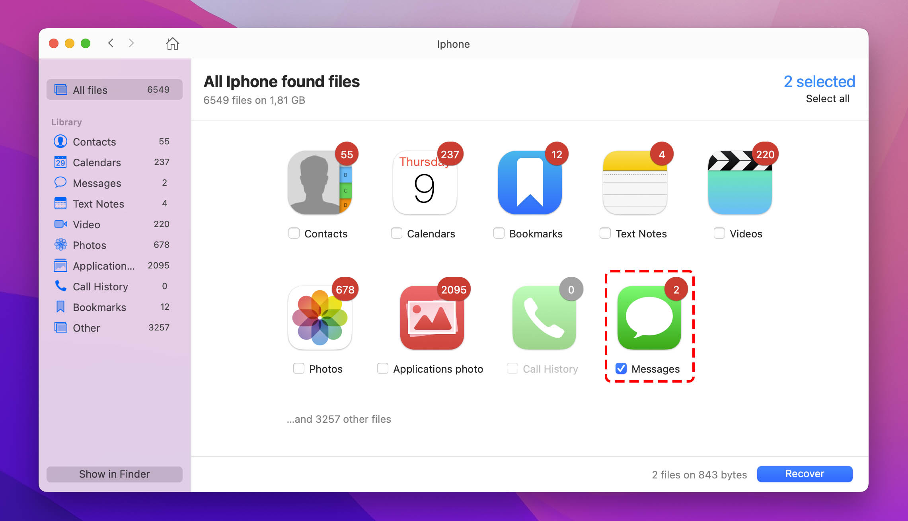Uncheck the Messages checkbox
Viewport: 908px width, 521px height.
(x=621, y=368)
